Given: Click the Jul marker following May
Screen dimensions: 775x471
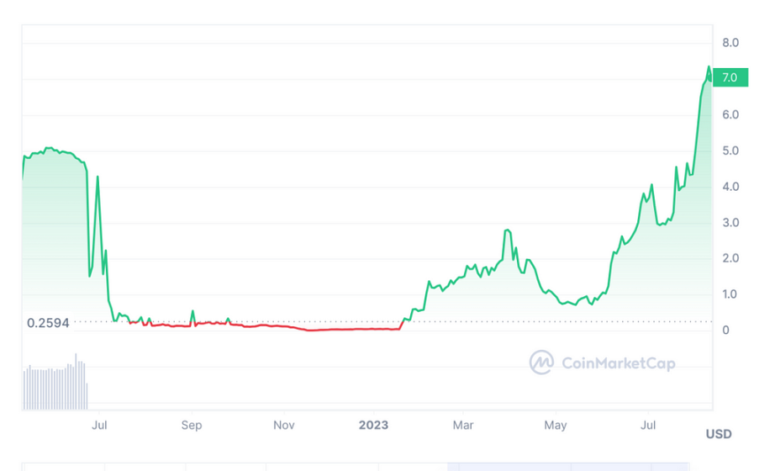Looking at the screenshot, I should [648, 425].
